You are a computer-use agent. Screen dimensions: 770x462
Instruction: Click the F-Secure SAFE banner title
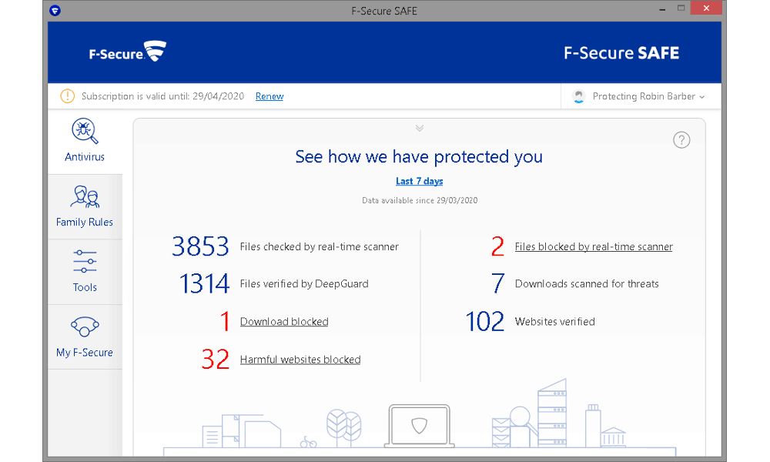(x=621, y=53)
